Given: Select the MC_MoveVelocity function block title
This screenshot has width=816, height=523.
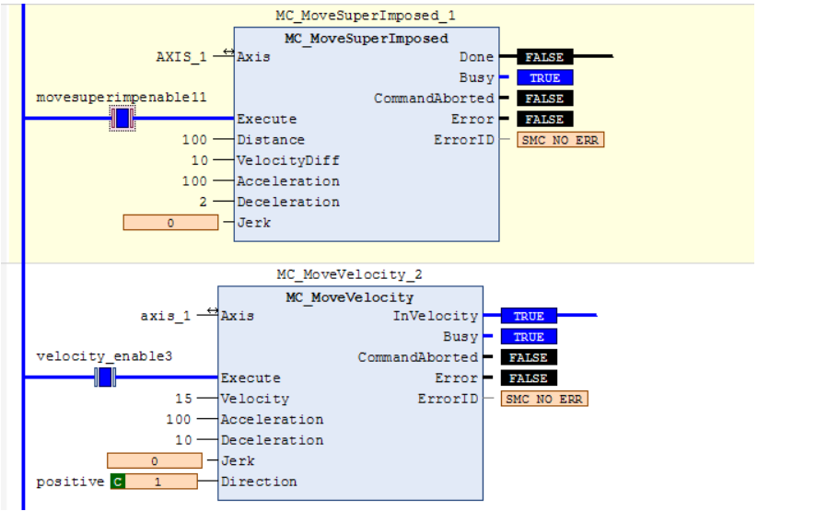Looking at the screenshot, I should [350, 297].
